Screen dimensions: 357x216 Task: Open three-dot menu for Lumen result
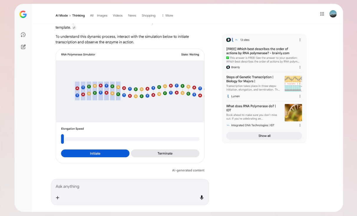pos(300,96)
